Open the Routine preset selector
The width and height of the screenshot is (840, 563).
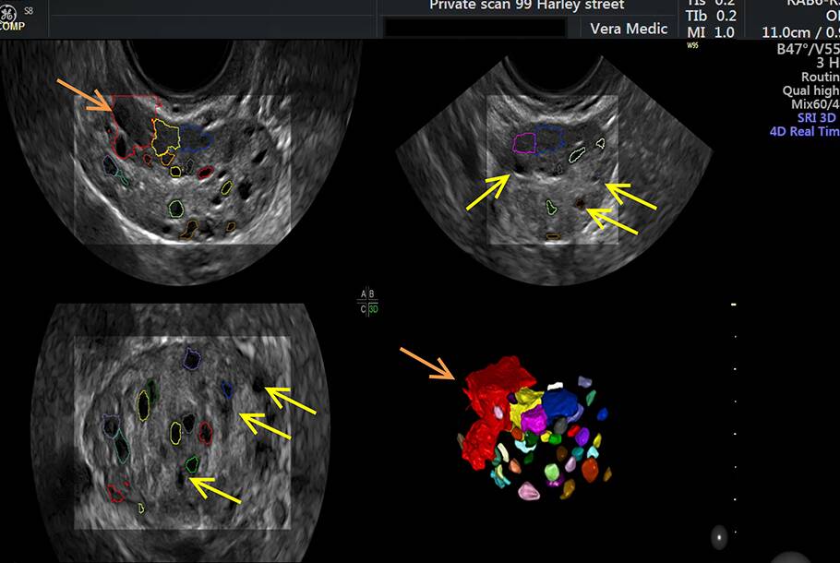coord(821,78)
